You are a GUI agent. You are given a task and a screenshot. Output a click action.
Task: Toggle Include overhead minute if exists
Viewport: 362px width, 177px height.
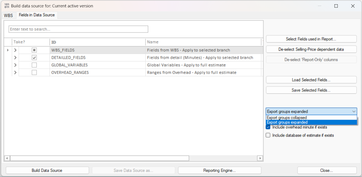pyautogui.click(x=268, y=127)
